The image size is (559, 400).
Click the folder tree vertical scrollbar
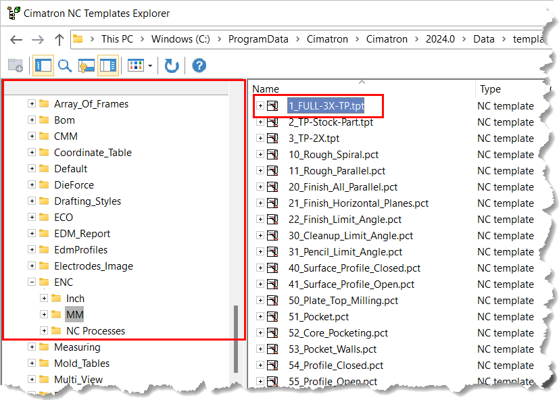coord(236,339)
